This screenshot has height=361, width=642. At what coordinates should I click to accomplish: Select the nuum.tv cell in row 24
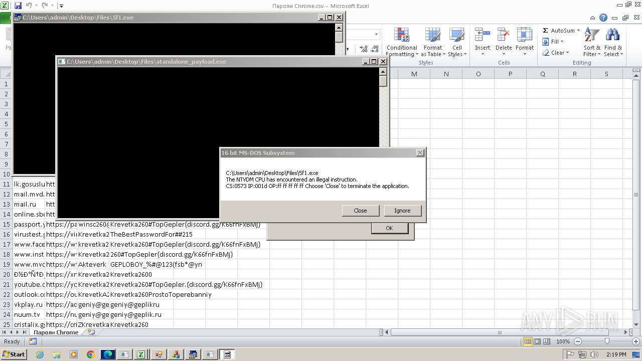[29, 314]
